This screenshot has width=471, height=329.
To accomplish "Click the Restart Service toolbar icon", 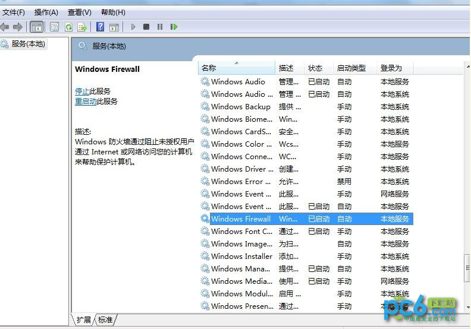I will [174, 27].
